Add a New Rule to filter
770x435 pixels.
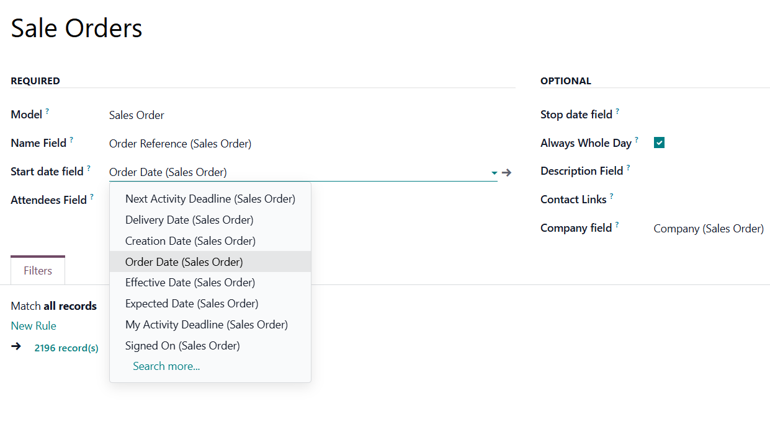coord(34,326)
